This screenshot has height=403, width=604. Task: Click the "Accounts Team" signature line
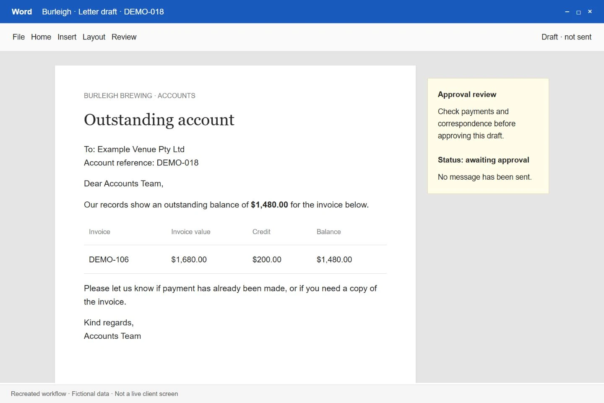pos(112,336)
